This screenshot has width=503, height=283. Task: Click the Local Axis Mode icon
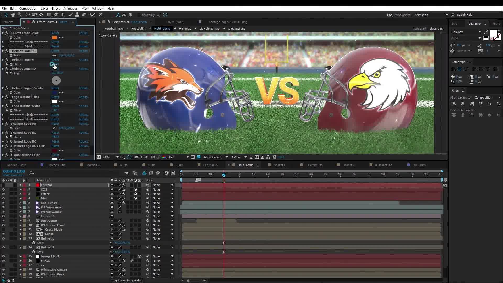(x=118, y=15)
